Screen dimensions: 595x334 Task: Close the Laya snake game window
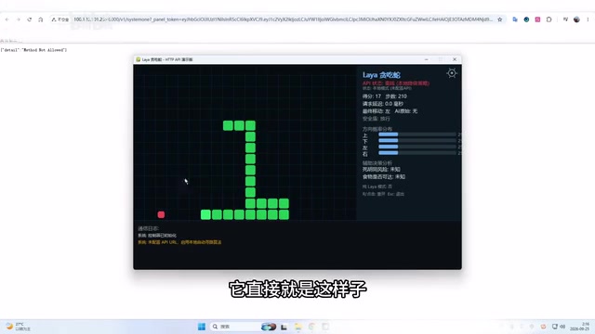(x=455, y=59)
